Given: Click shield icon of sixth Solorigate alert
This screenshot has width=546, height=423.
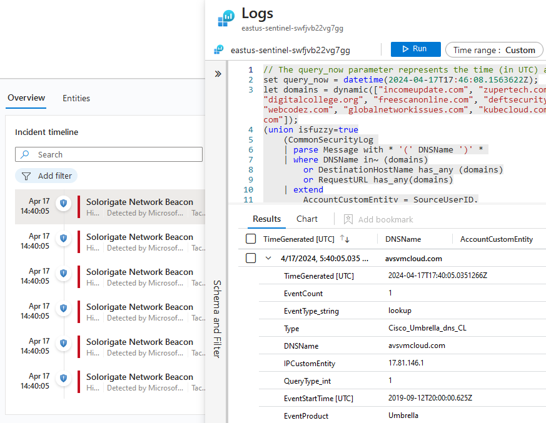Looking at the screenshot, I should tap(63, 378).
